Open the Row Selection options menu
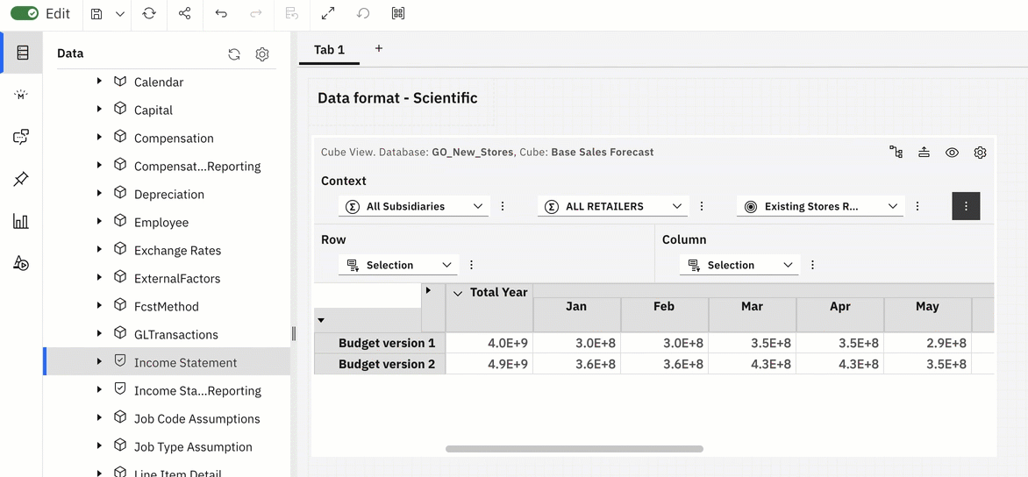Screen dimensions: 1028x477 pyautogui.click(x=472, y=265)
